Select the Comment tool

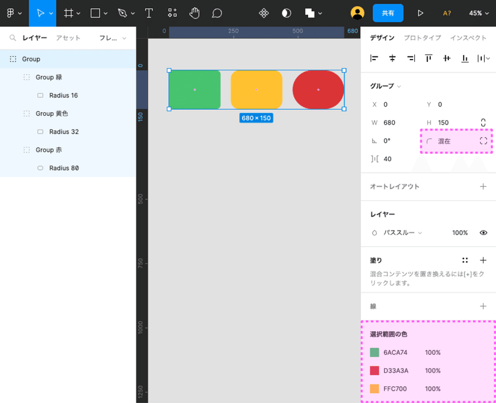[217, 13]
